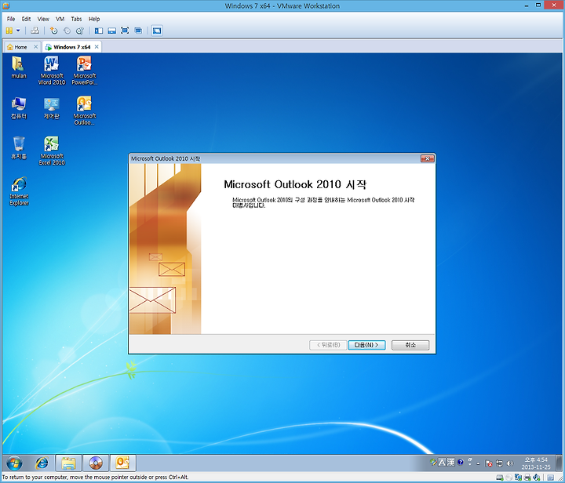Open the View menu
The image size is (565, 483).
pos(43,19)
